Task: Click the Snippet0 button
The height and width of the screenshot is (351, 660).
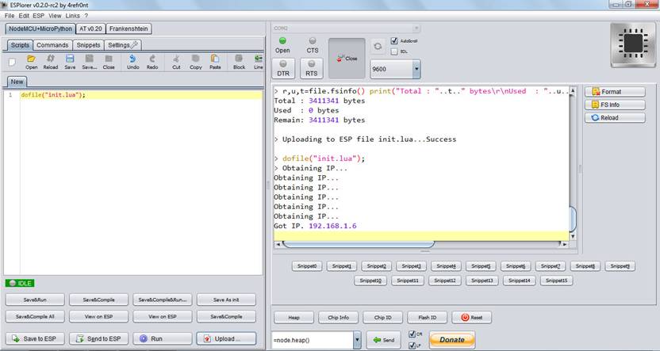Action: point(307,266)
